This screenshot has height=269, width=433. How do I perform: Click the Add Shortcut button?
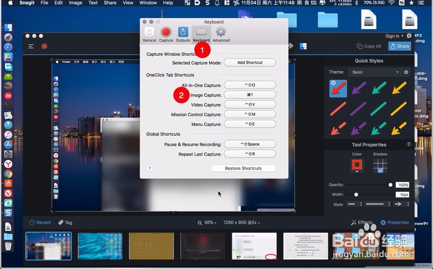[250, 62]
